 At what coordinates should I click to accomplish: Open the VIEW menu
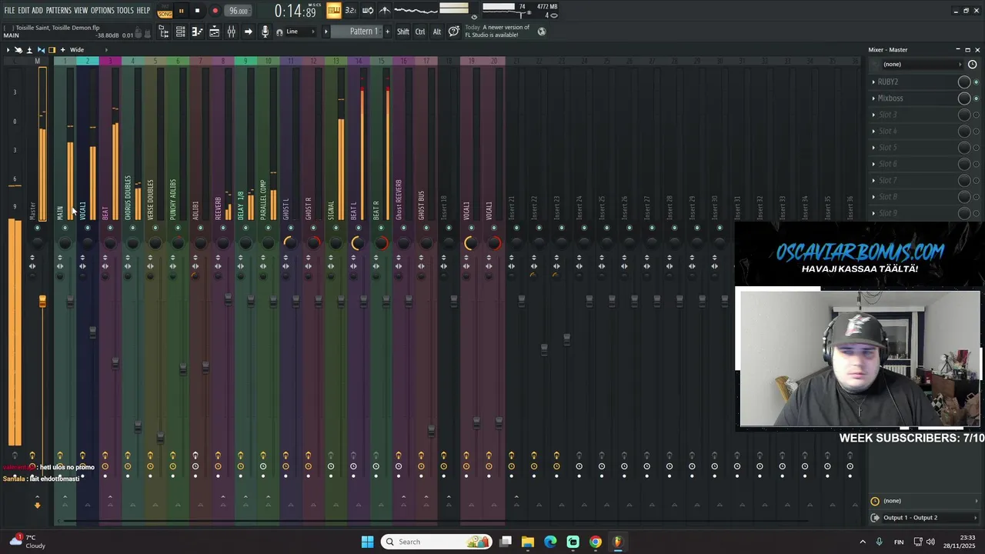pyautogui.click(x=81, y=11)
